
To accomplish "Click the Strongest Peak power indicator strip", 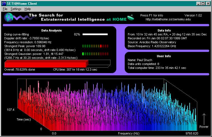I will click(x=95, y=46).
